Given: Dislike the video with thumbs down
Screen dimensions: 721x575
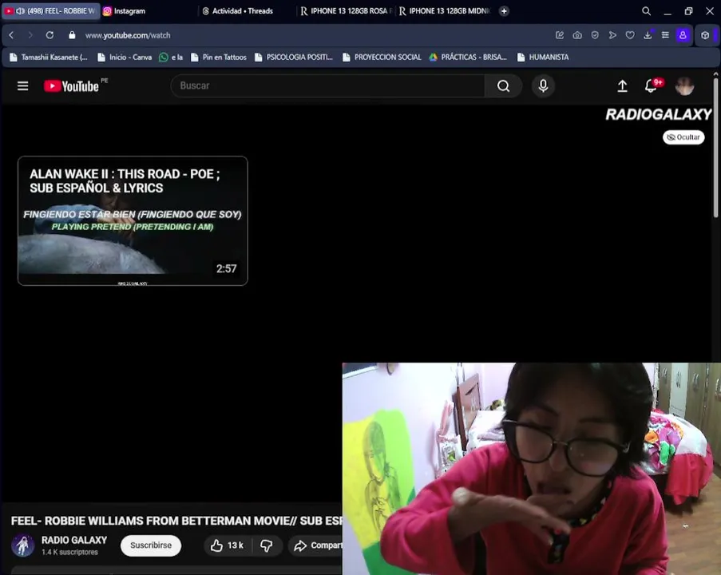Looking at the screenshot, I should point(267,545).
